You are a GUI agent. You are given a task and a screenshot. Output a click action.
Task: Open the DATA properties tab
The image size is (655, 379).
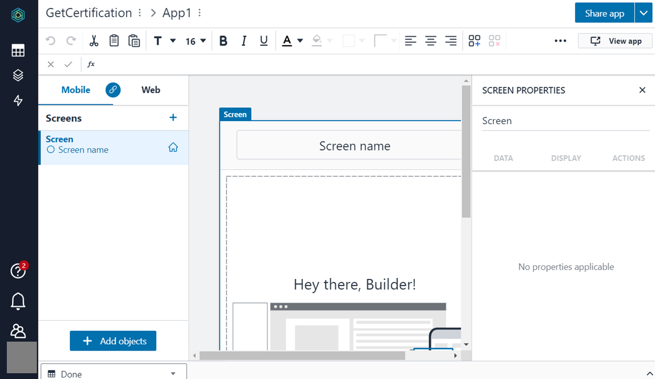click(503, 158)
